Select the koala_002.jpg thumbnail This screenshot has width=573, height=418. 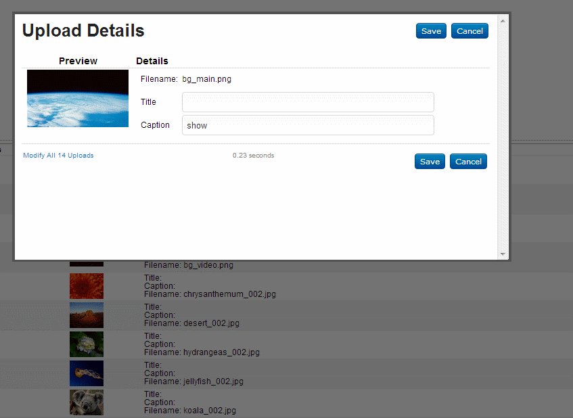click(x=87, y=402)
